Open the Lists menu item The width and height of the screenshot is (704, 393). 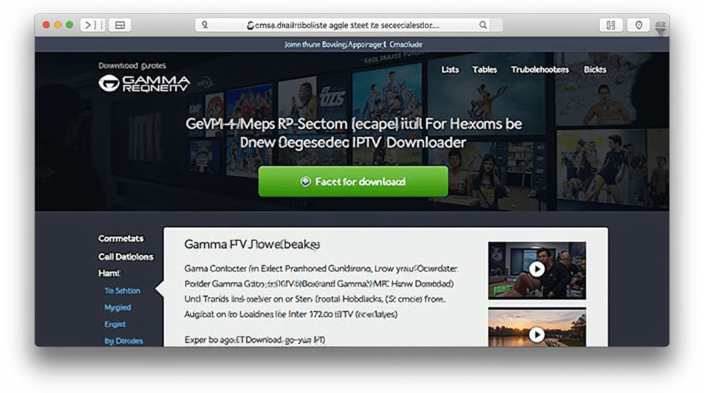[x=450, y=69]
